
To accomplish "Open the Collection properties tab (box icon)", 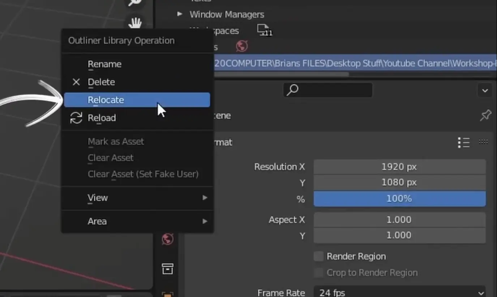I will coord(167,268).
